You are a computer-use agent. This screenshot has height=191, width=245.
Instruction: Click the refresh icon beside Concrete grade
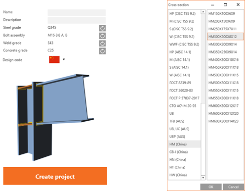point(102,51)
